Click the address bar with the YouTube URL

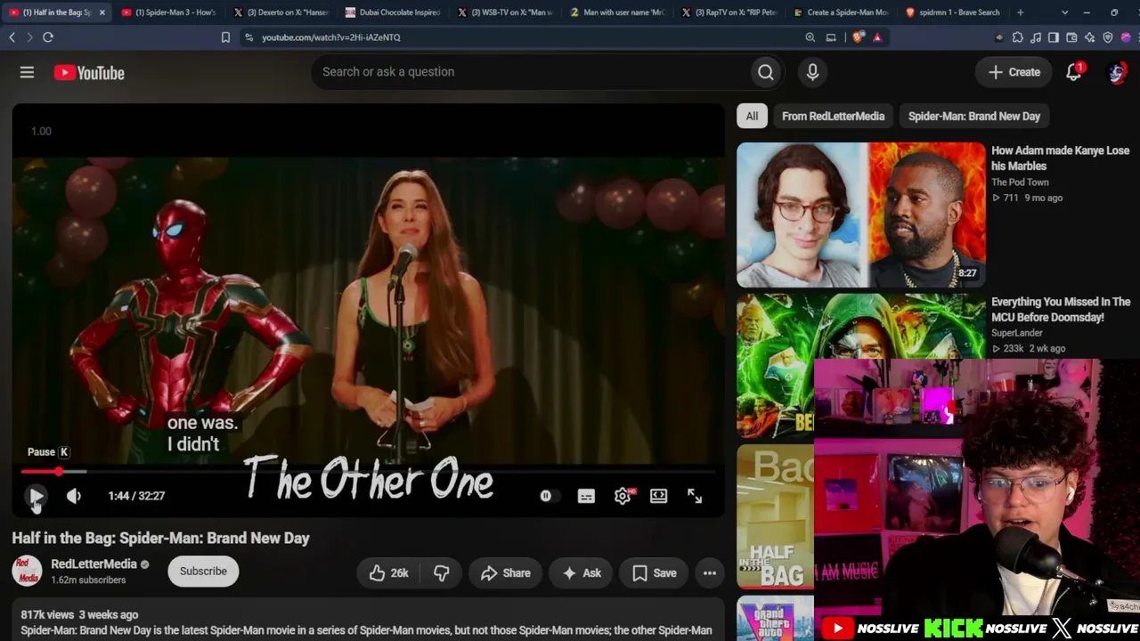tap(525, 37)
